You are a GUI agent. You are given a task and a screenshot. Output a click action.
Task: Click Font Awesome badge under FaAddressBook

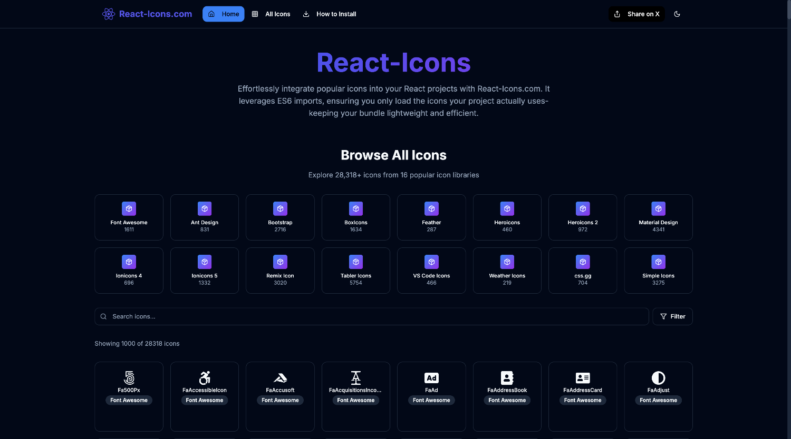(x=507, y=400)
